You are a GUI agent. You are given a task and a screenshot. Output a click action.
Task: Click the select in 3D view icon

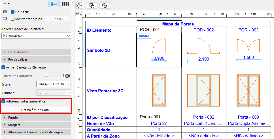point(105,6)
